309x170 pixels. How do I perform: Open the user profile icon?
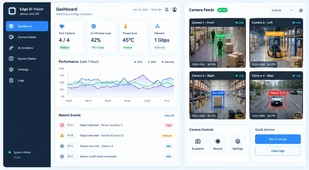(174, 10)
